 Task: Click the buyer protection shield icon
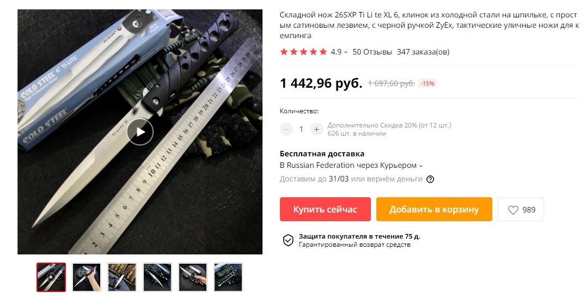point(288,240)
